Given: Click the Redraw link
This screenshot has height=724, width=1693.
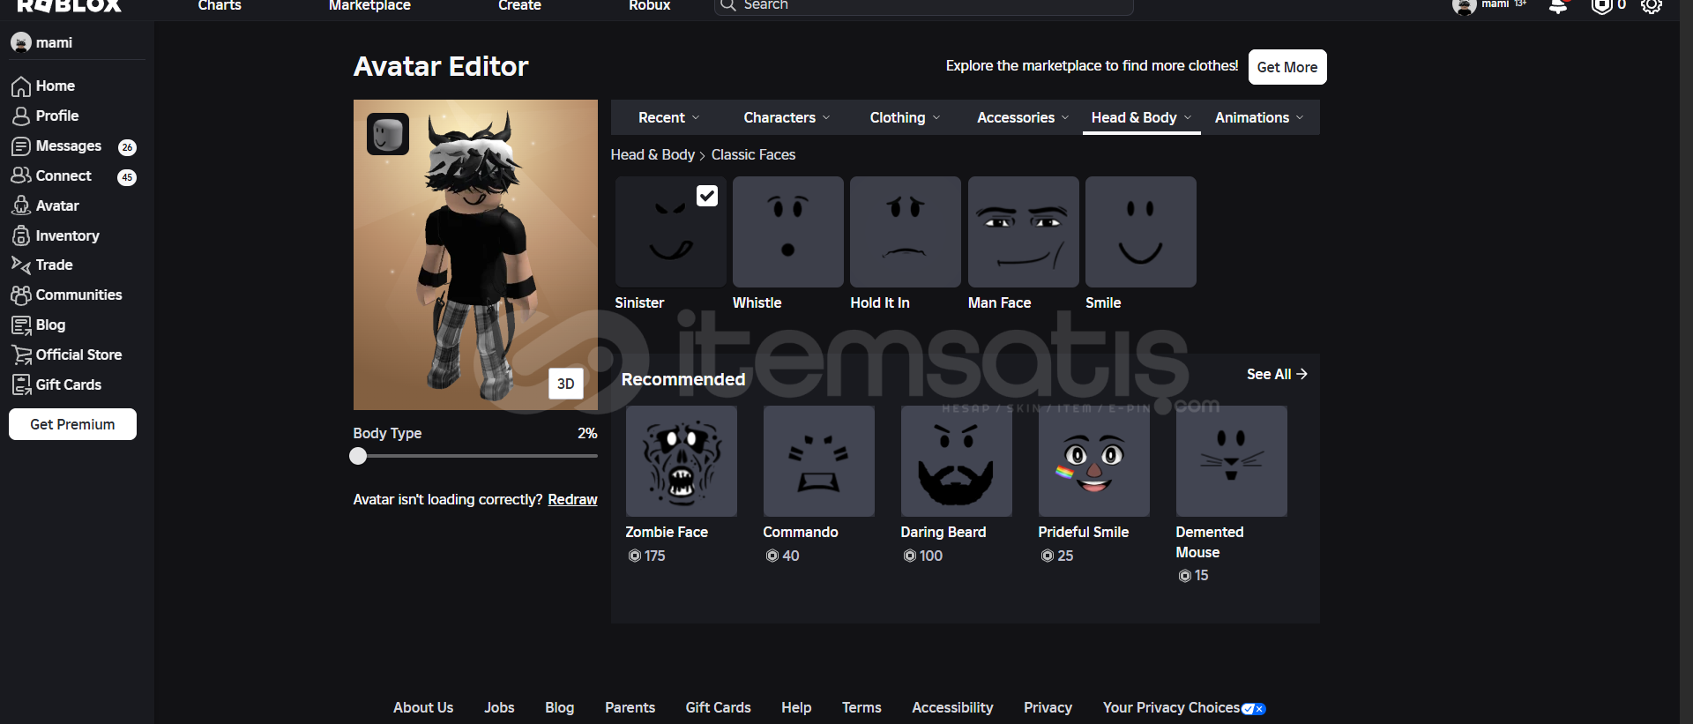Looking at the screenshot, I should tap(572, 500).
